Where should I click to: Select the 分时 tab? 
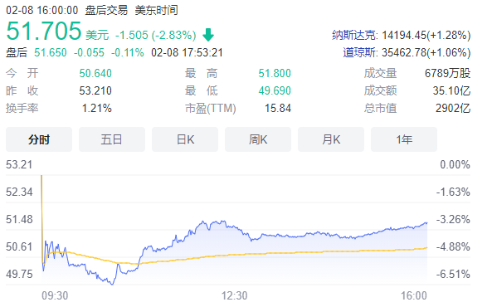pyautogui.click(x=39, y=139)
